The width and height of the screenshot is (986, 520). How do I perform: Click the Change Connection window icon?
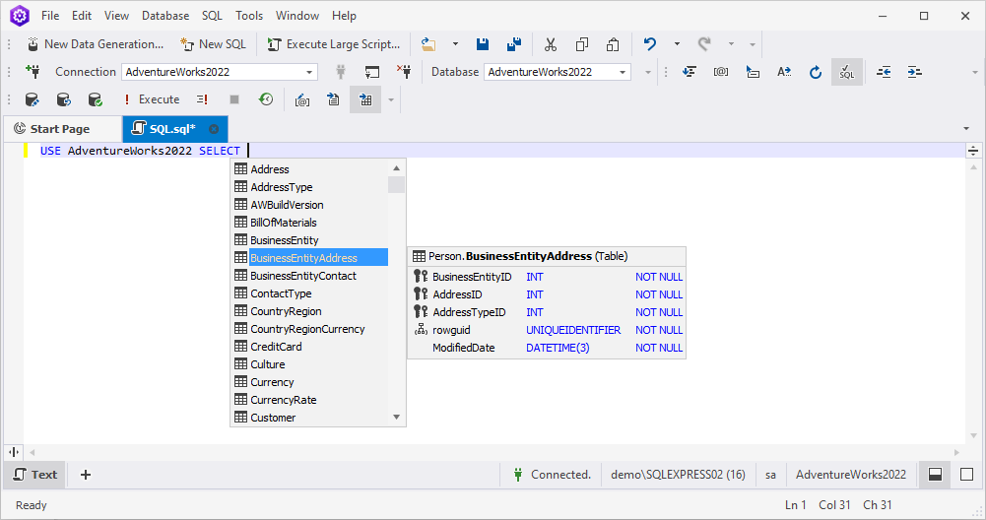click(x=372, y=72)
